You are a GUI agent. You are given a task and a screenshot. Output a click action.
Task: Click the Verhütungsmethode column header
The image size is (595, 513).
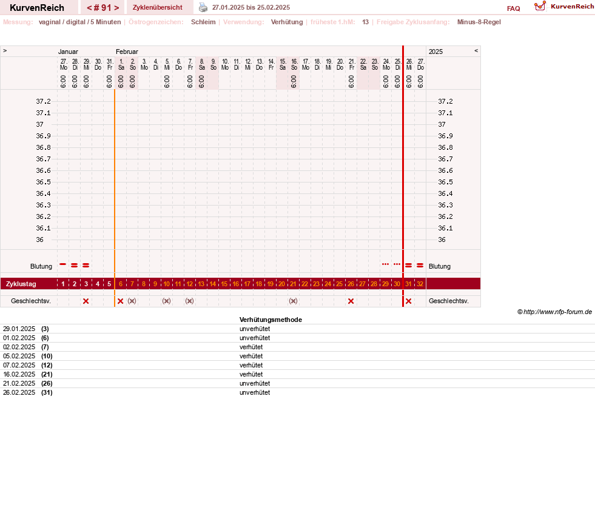(x=271, y=320)
